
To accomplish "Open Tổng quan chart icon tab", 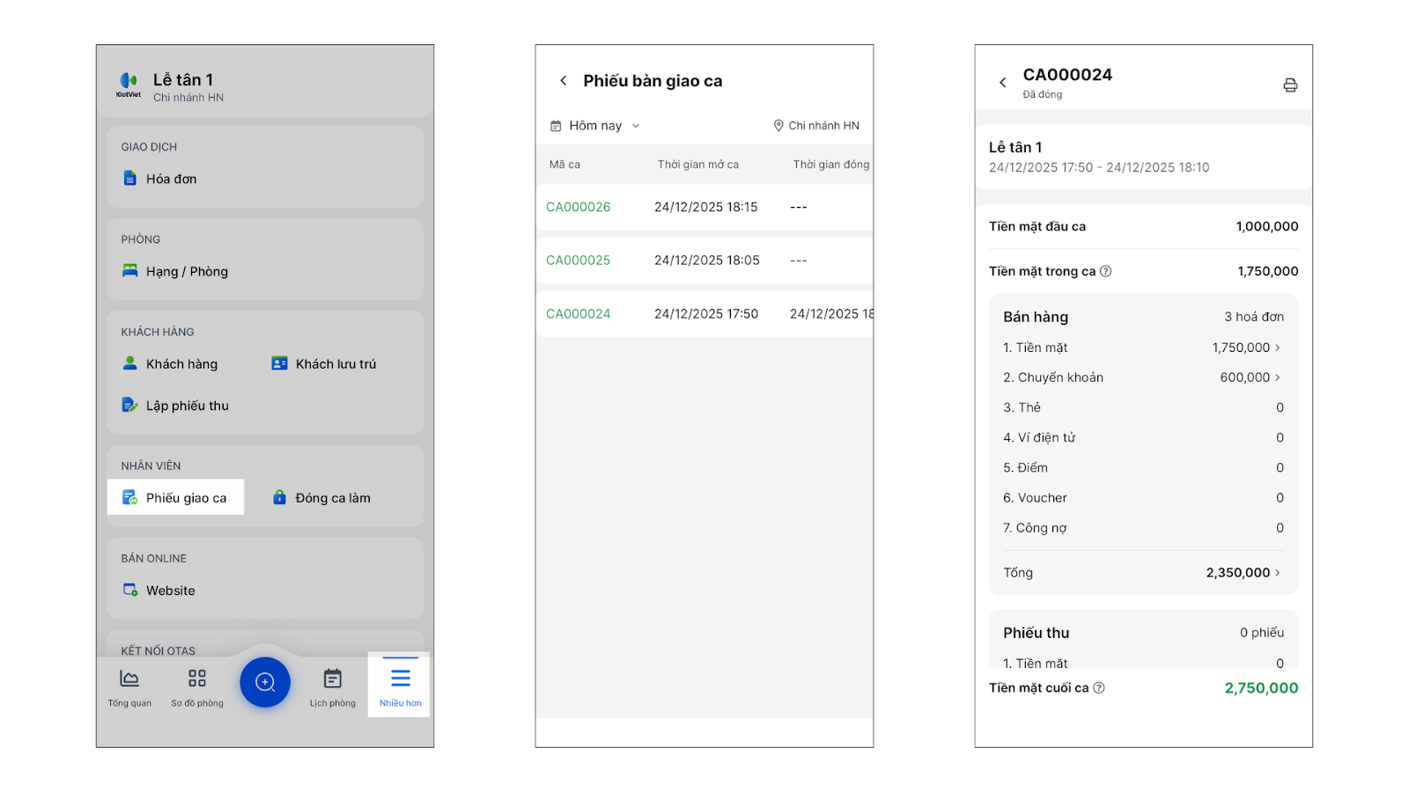I will coord(129,687).
